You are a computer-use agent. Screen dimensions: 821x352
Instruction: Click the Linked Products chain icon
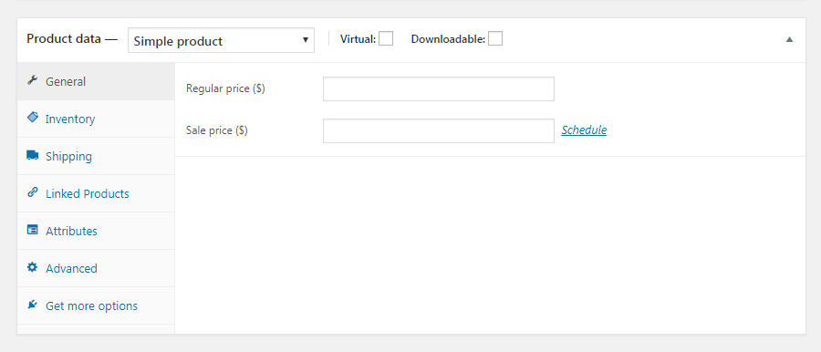[33, 192]
